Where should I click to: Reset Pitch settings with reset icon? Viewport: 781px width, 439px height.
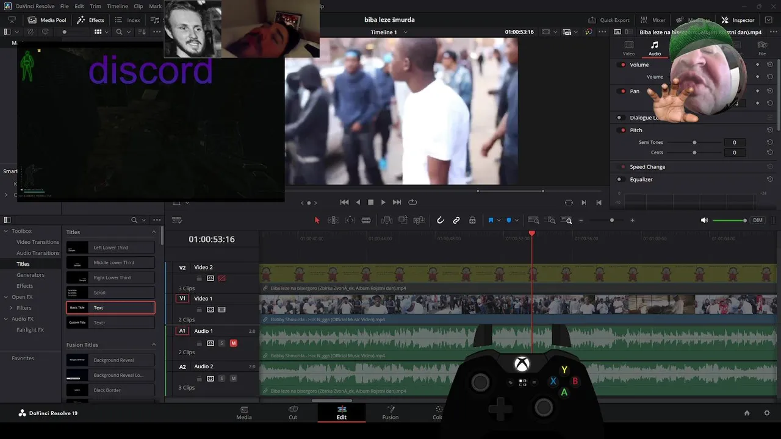pos(770,130)
